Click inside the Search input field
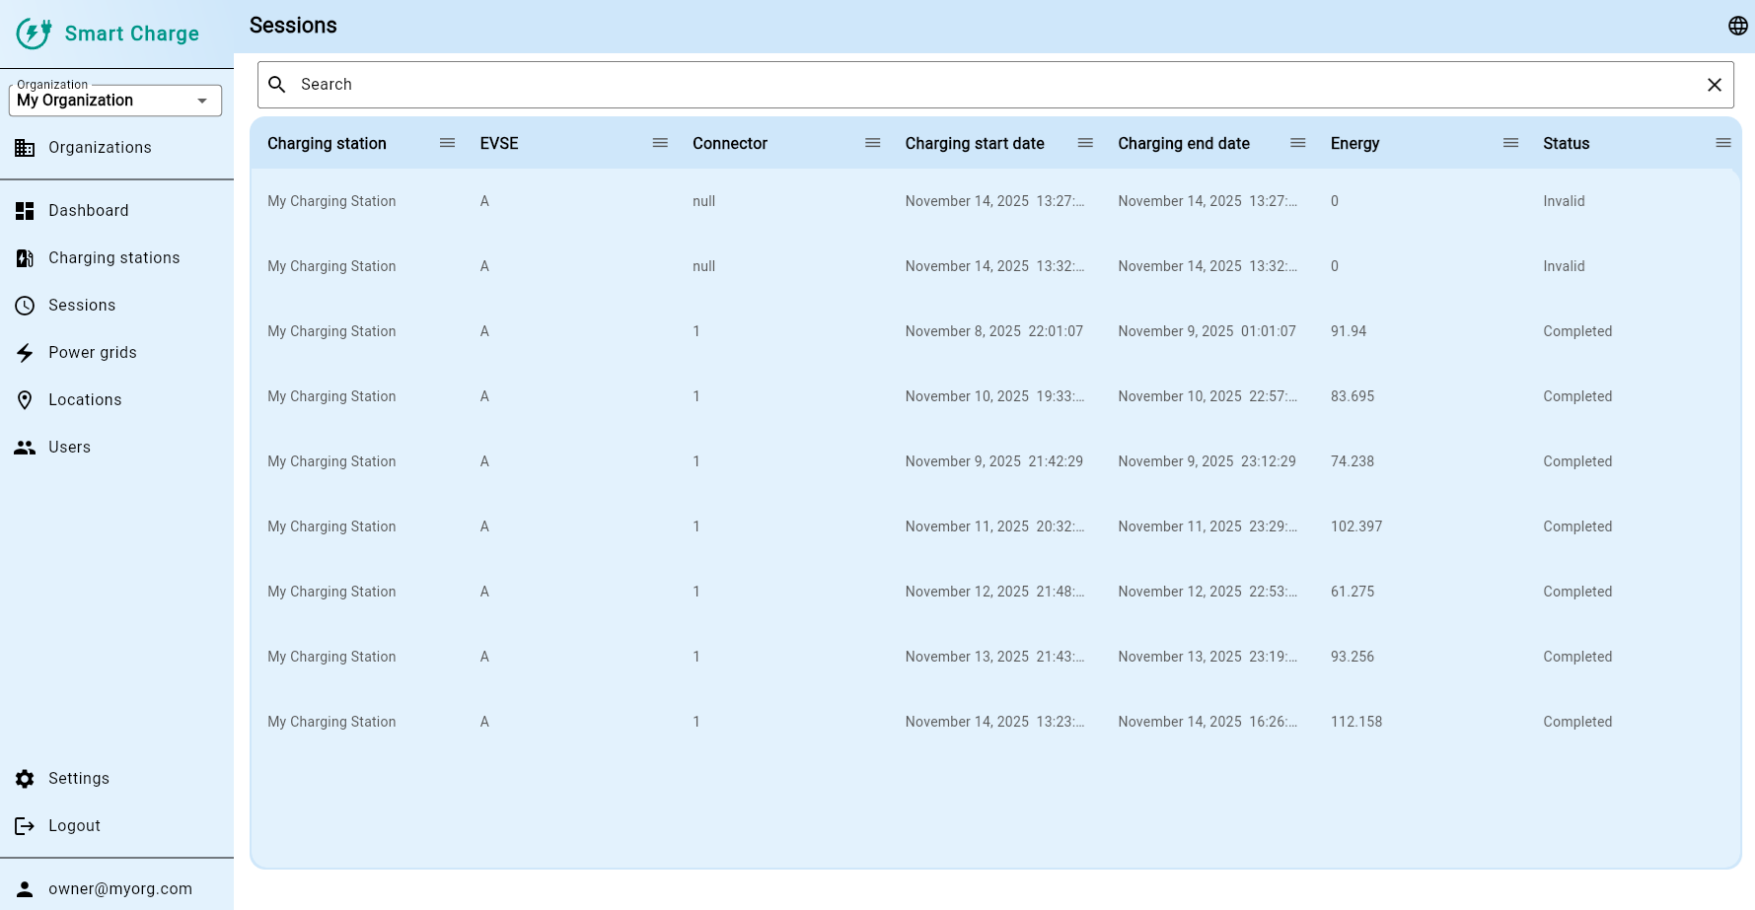This screenshot has height=910, width=1755. tap(691, 84)
